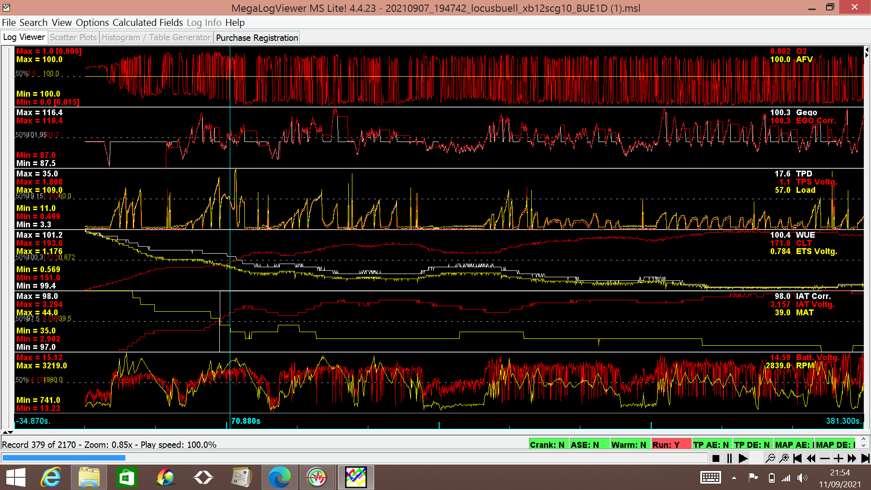
Task: Click the TPS Voltg. field label
Action: pos(817,182)
